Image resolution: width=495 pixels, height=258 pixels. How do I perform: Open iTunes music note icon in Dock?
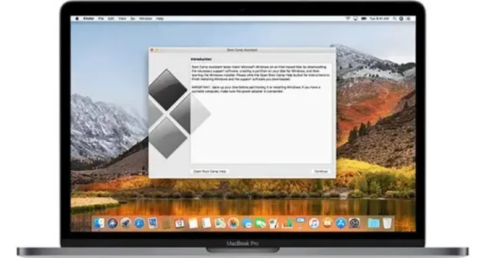pyautogui.click(x=314, y=223)
